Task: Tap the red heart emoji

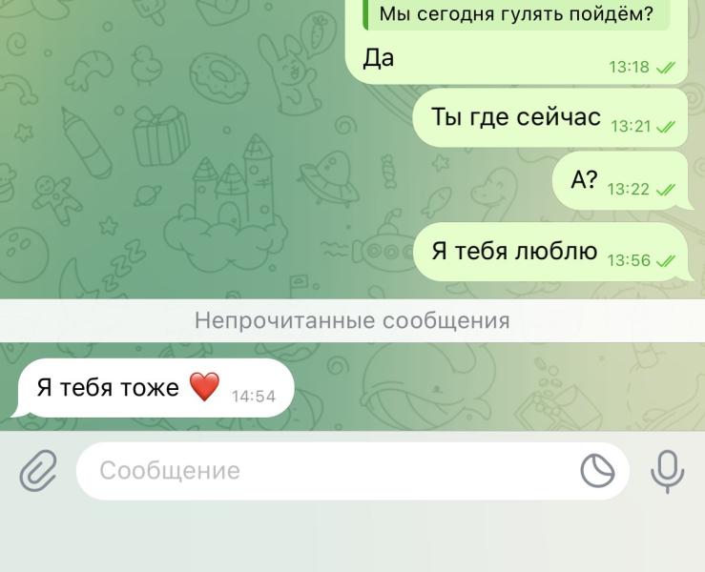Action: [x=204, y=387]
